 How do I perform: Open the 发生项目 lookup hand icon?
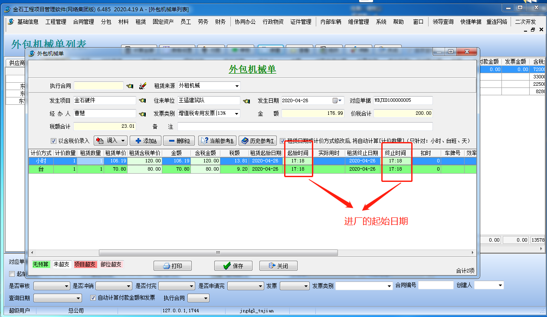[x=142, y=101]
